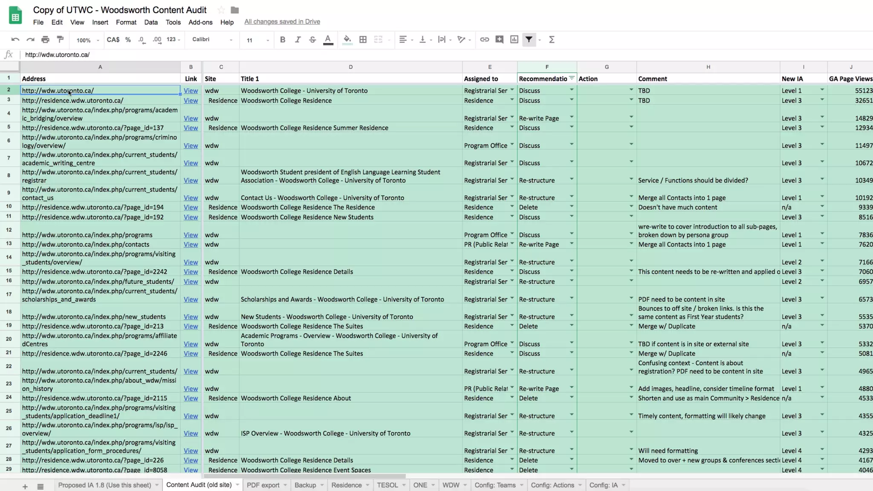The height and width of the screenshot is (491, 873).
Task: Open the fill color picker
Action: point(347,40)
